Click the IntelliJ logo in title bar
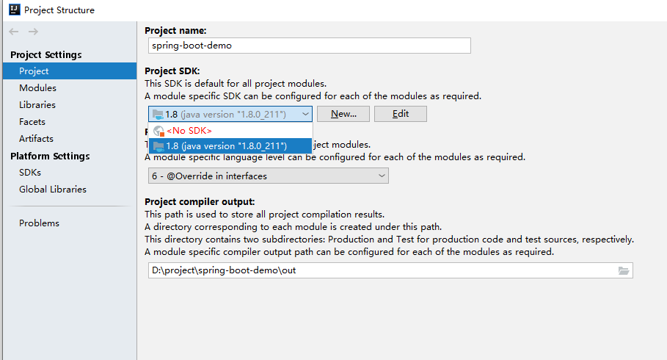The width and height of the screenshot is (667, 360). 15,10
